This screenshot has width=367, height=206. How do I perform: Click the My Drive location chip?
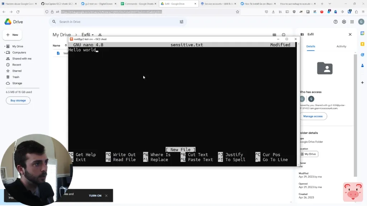[309, 154]
